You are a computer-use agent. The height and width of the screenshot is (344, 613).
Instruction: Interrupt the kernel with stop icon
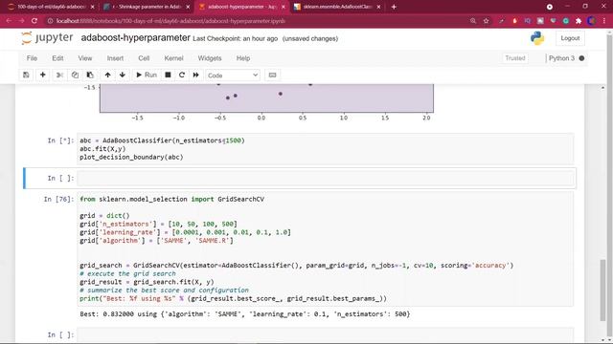coord(168,75)
